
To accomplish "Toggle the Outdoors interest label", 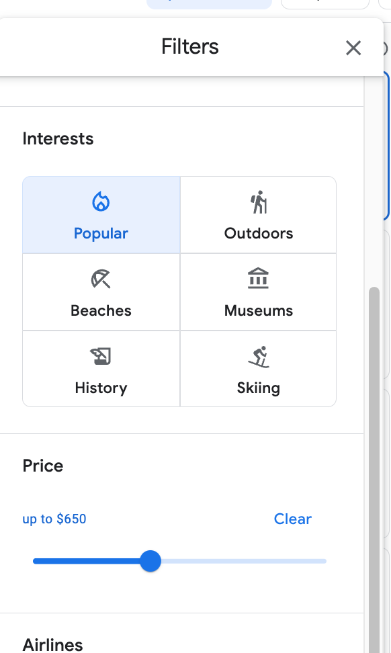I will click(259, 233).
